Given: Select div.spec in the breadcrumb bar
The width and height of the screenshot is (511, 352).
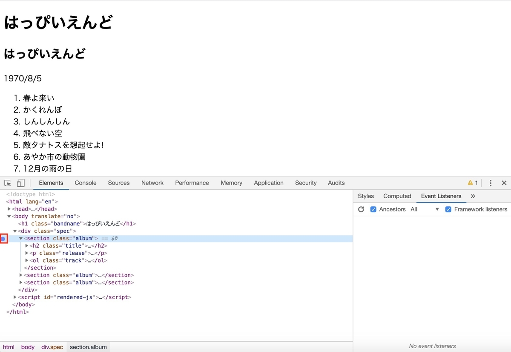Looking at the screenshot, I should 52,347.
